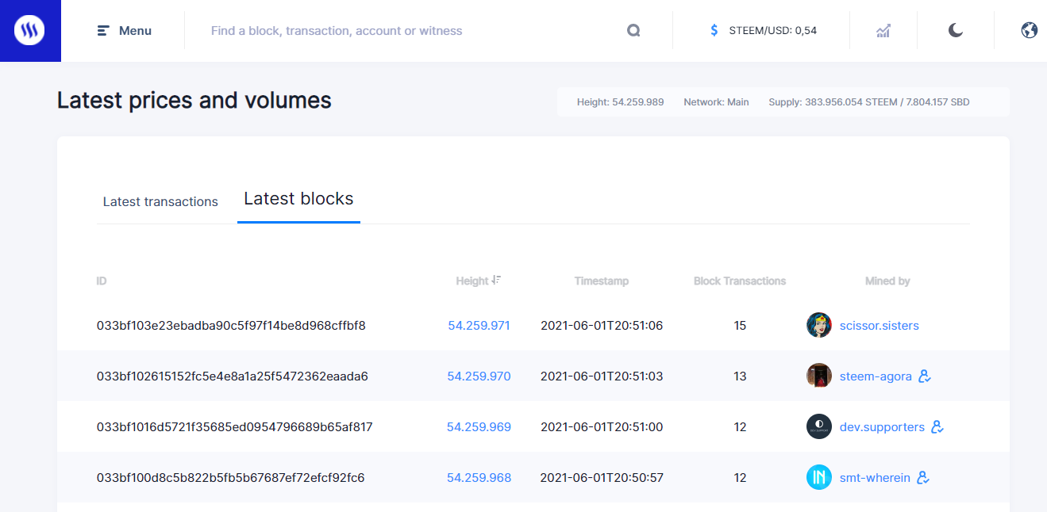Switch to the Latest transactions tab

click(160, 202)
